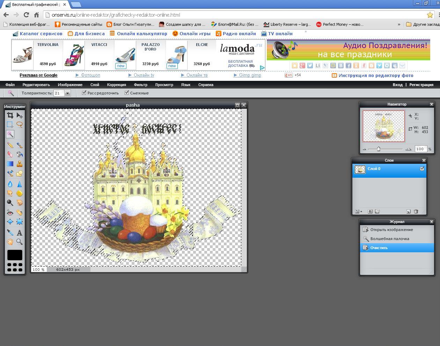Screen dimensions: 440x346
Task: Select the rectangular Marquee tool
Action: tap(10, 124)
